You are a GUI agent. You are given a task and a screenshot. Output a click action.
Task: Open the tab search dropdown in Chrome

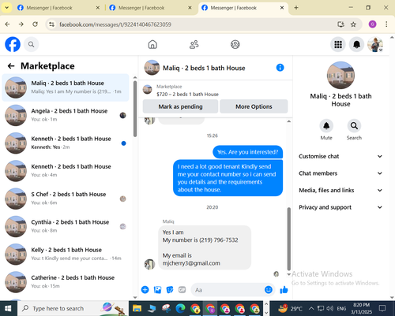click(7, 8)
